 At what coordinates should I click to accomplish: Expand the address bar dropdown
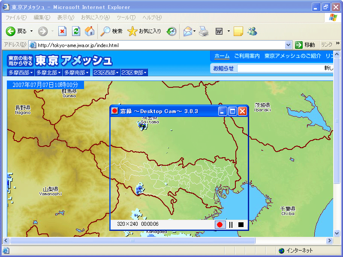288,45
